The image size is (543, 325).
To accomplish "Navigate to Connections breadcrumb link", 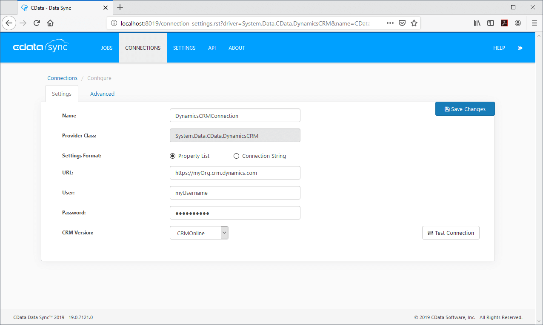I will click(x=62, y=78).
